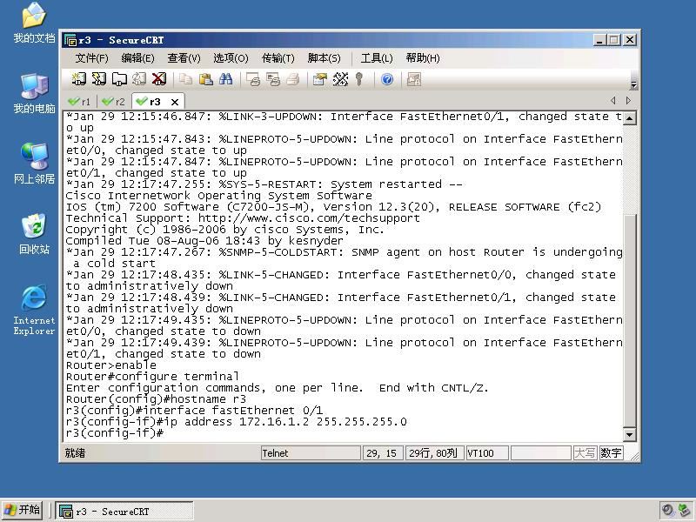The width and height of the screenshot is (696, 522).
Task: Click the Print Screen icon
Action: (x=253, y=79)
